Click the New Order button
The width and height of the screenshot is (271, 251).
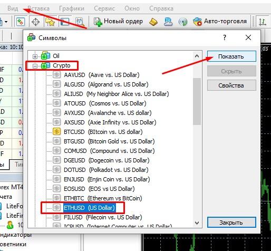[x=118, y=22]
